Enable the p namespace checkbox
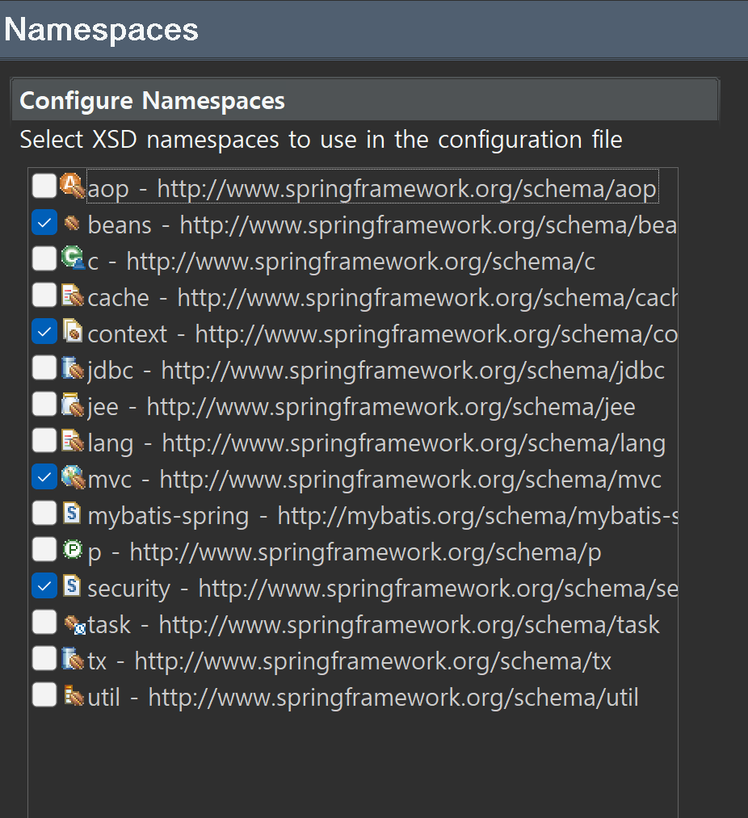 [44, 549]
